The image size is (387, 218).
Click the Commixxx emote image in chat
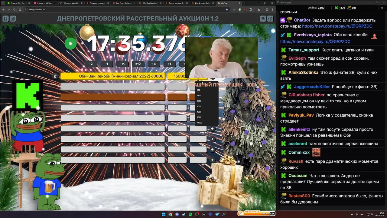click(x=316, y=152)
